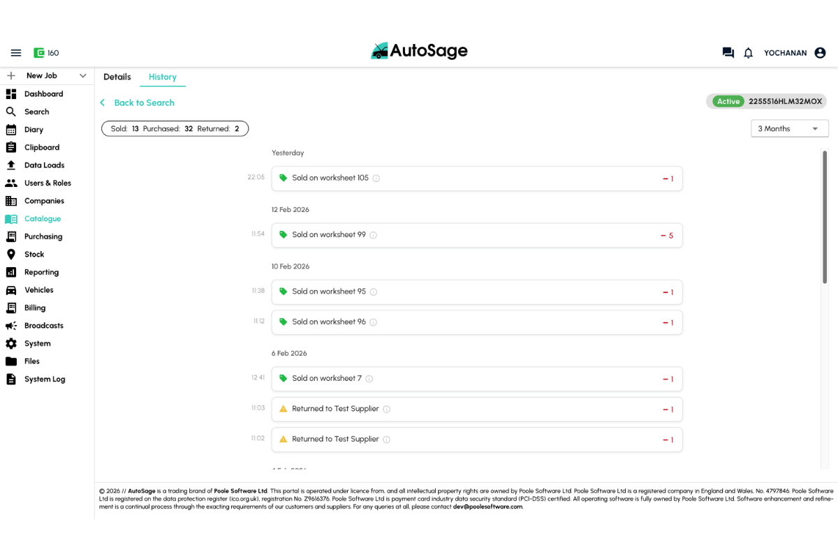Switch to the Details tab

(x=117, y=77)
